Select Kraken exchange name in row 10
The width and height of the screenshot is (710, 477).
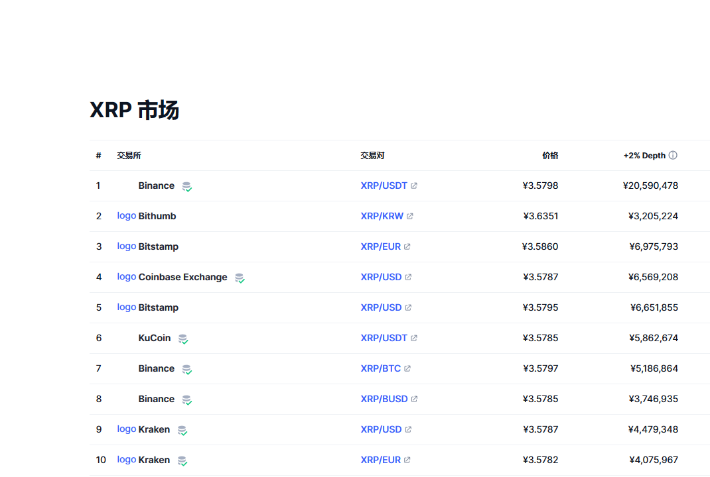click(x=154, y=460)
